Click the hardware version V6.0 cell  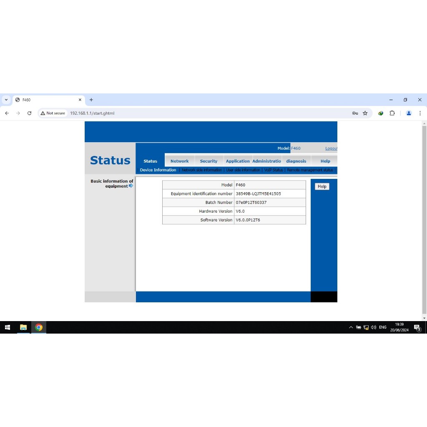[270, 211]
